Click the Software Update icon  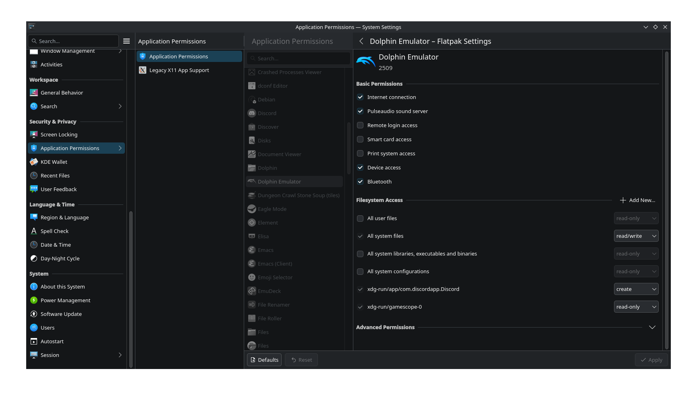[x=34, y=314]
